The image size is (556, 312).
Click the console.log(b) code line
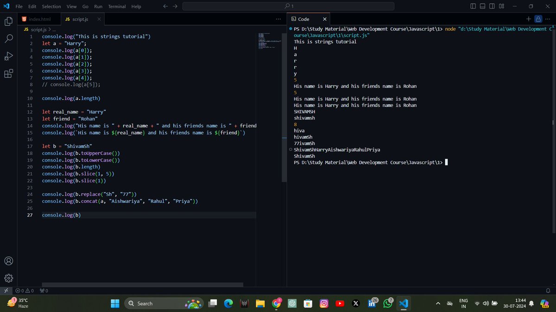click(61, 215)
